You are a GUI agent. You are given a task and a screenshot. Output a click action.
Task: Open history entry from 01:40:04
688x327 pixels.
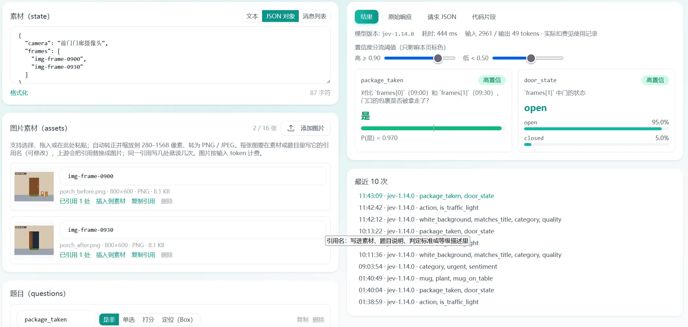(426, 290)
